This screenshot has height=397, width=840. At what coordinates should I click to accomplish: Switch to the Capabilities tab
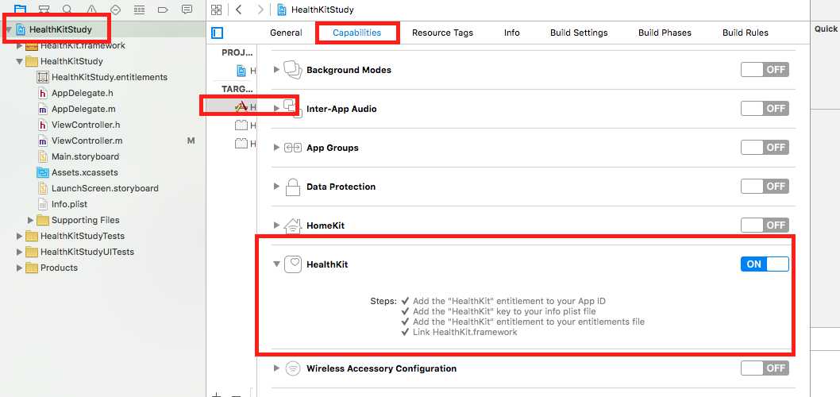point(356,33)
